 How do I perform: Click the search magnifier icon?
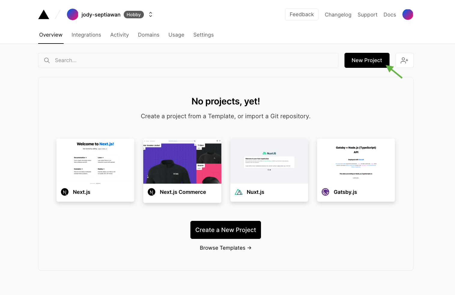click(47, 60)
